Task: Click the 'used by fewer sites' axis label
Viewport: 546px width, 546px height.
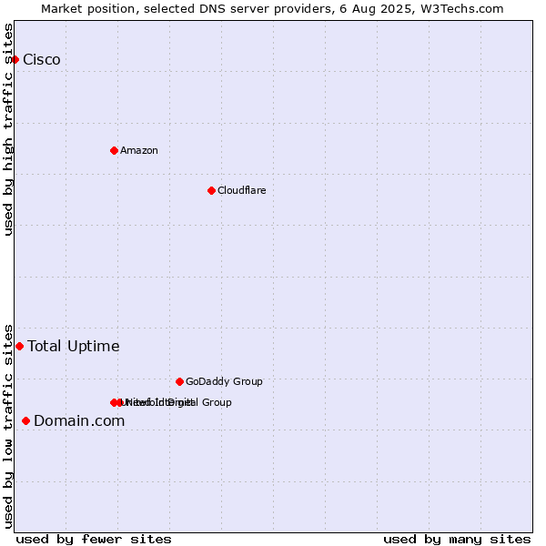Action: pos(94,540)
